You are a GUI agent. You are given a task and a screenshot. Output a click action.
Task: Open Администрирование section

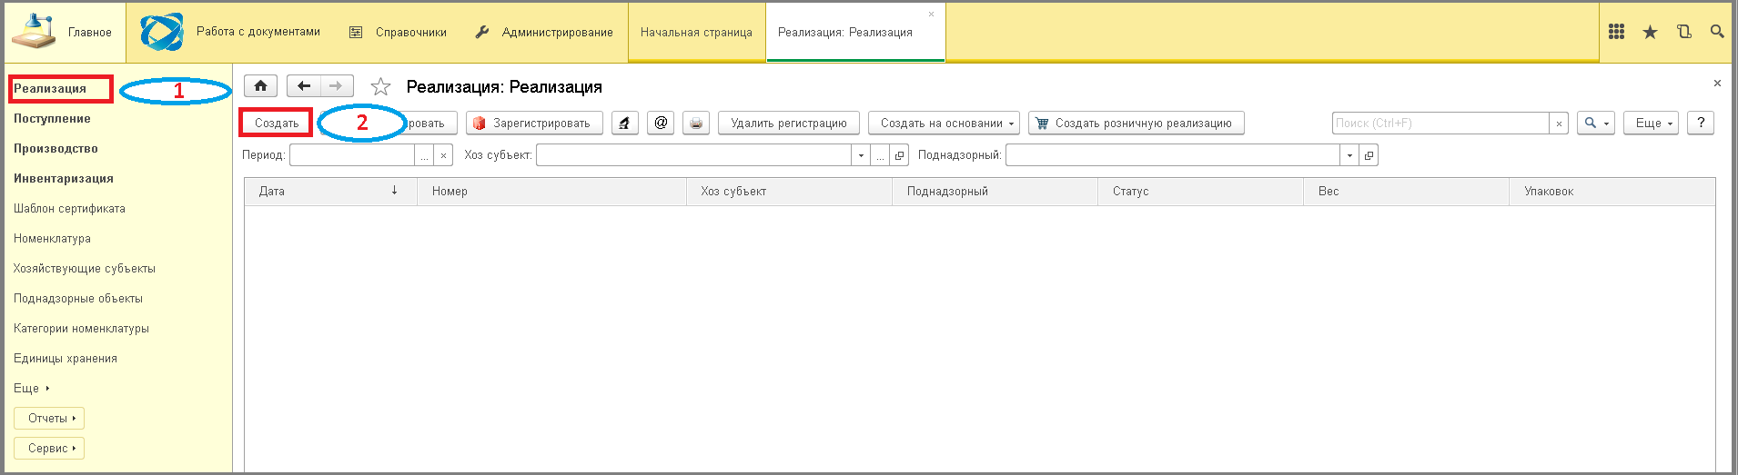click(544, 32)
